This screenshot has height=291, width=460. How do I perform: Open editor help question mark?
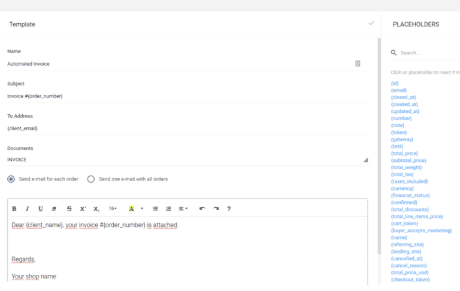pos(229,209)
